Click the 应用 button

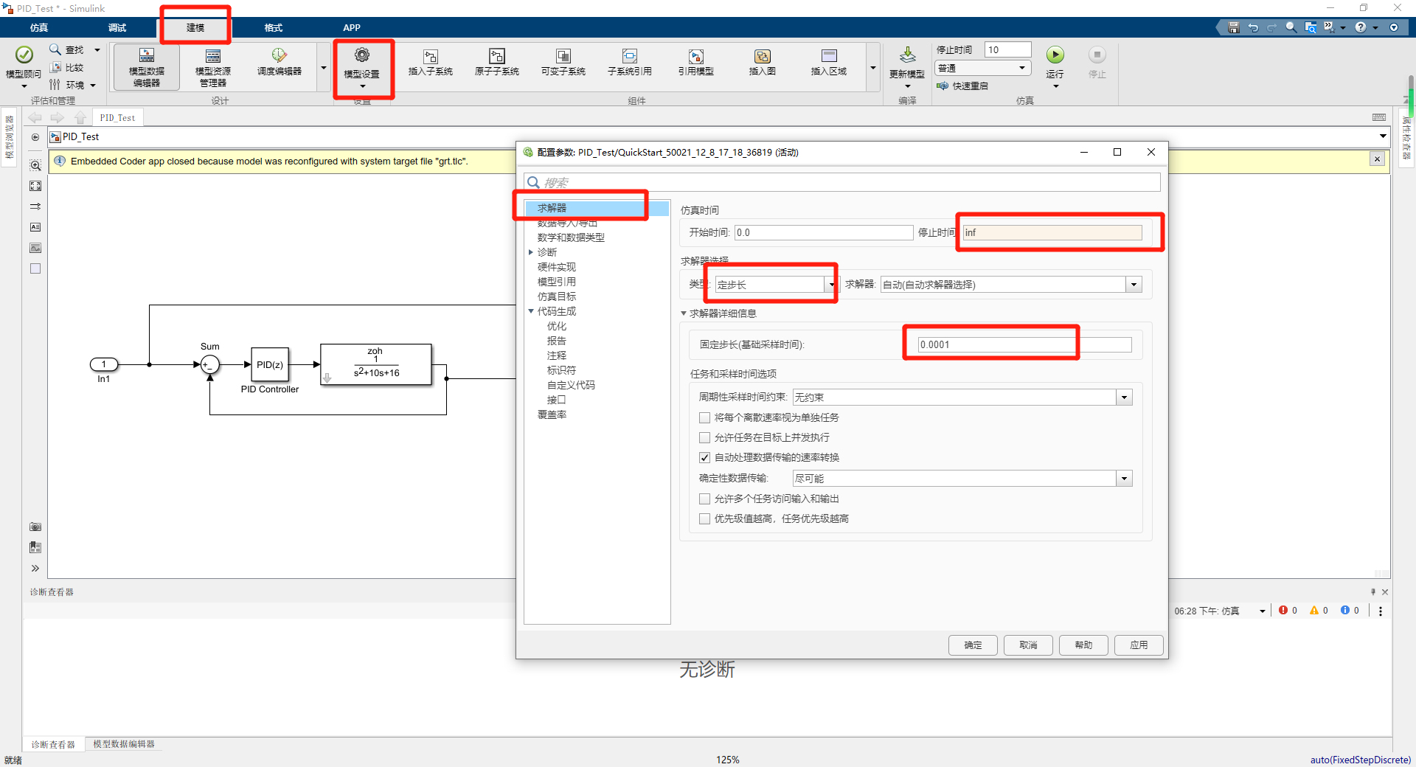coord(1139,645)
